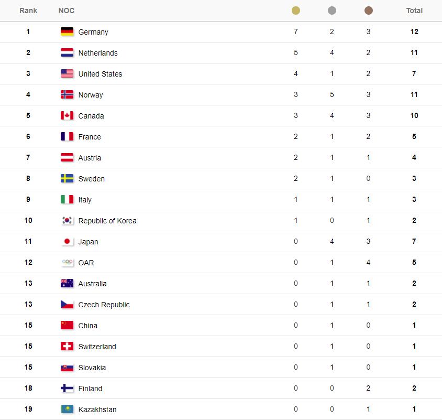The height and width of the screenshot is (420, 442).
Task: Click the gold medal column circle
Action: click(x=296, y=10)
